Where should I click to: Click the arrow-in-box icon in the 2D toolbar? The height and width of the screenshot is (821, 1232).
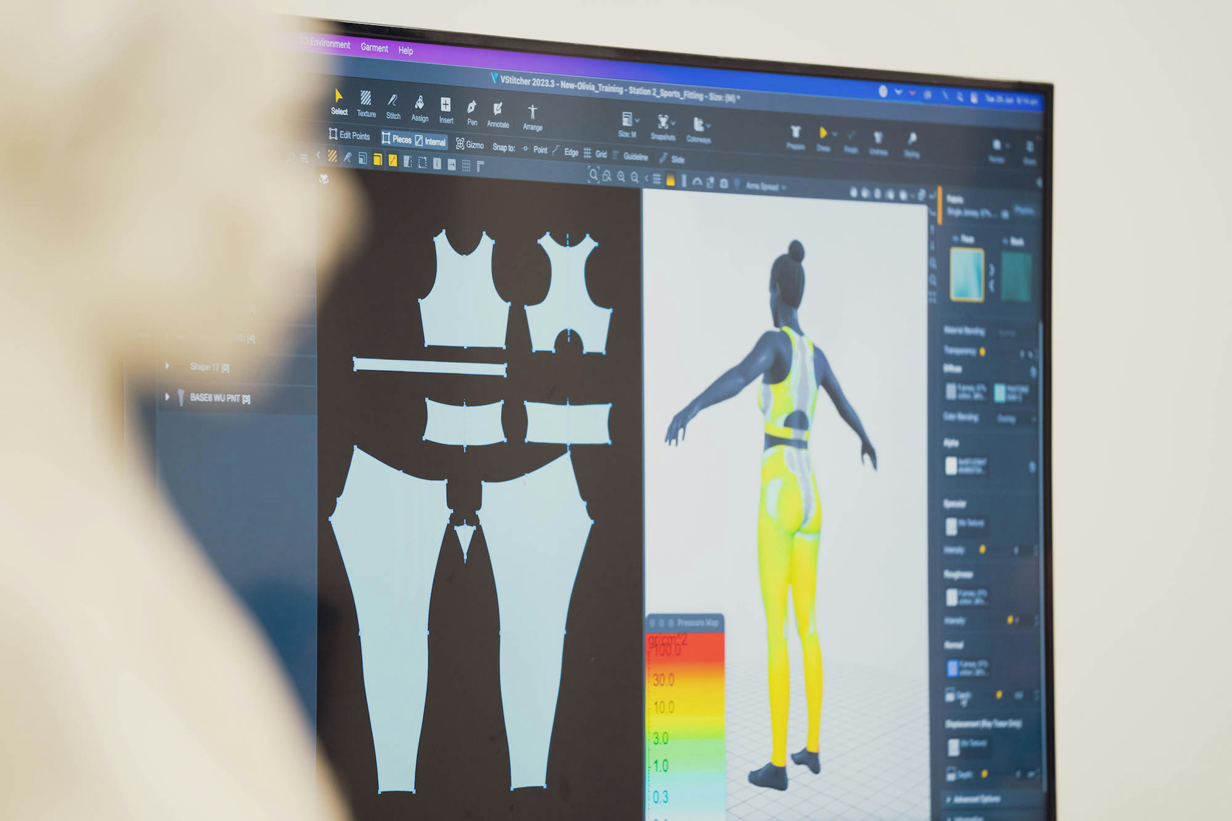click(x=451, y=165)
